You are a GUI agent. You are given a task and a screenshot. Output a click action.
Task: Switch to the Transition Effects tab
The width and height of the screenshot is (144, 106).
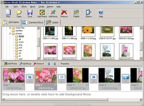tap(33, 22)
